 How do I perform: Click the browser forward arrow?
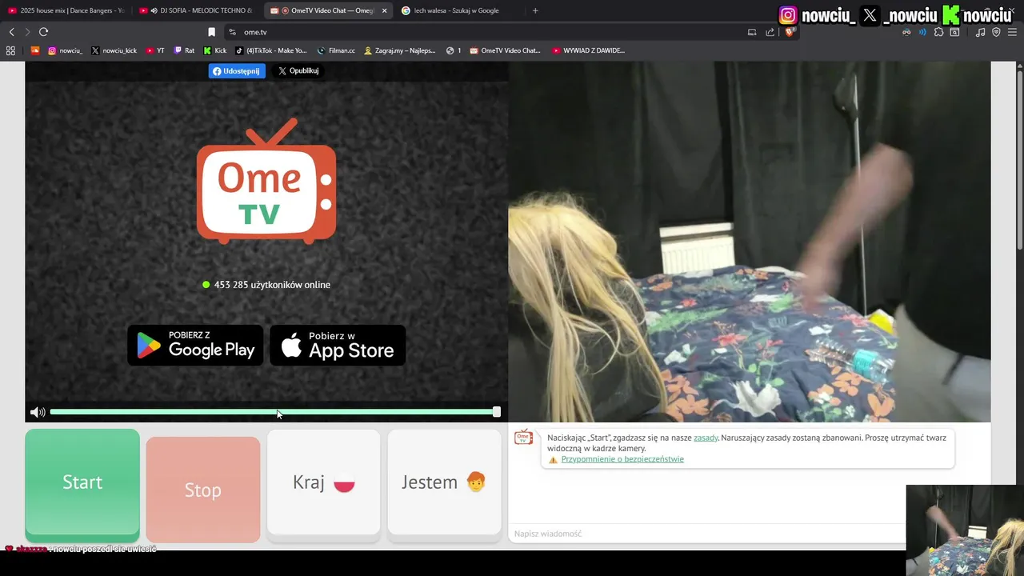tap(27, 32)
